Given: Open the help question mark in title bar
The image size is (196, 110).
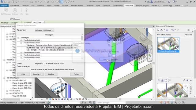Looking at the screenshot, I should [174, 2].
